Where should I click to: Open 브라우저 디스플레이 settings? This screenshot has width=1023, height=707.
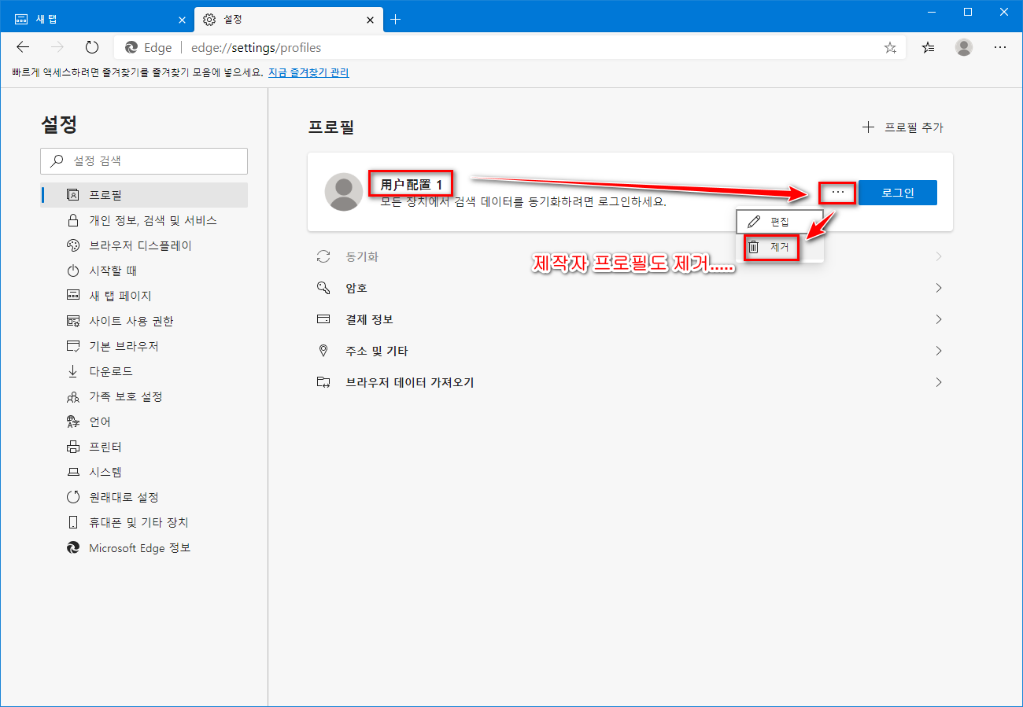click(x=144, y=245)
